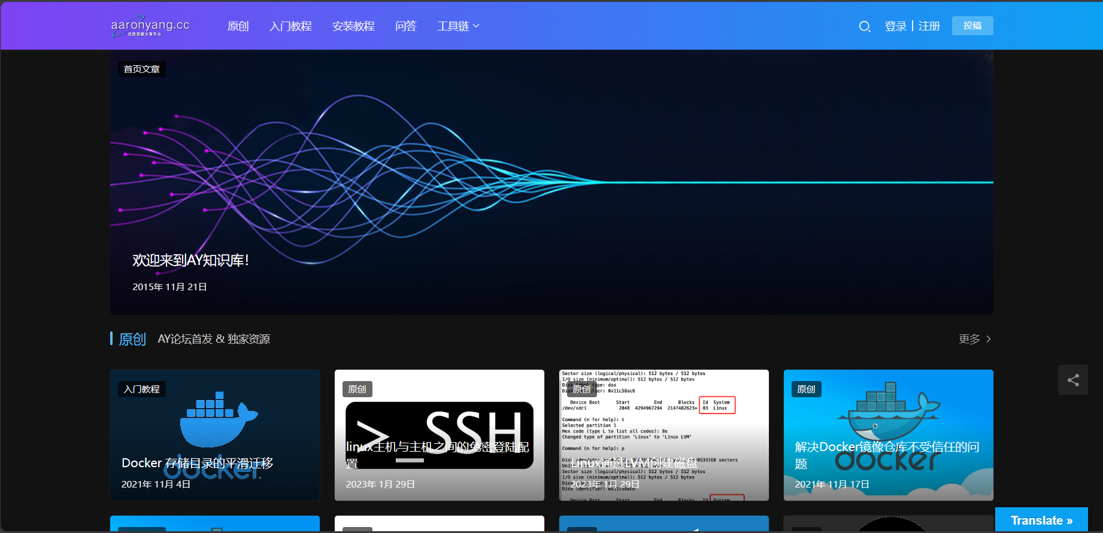Open the 安装教程 menu item
Image resolution: width=1103 pixels, height=533 pixels.
point(353,26)
